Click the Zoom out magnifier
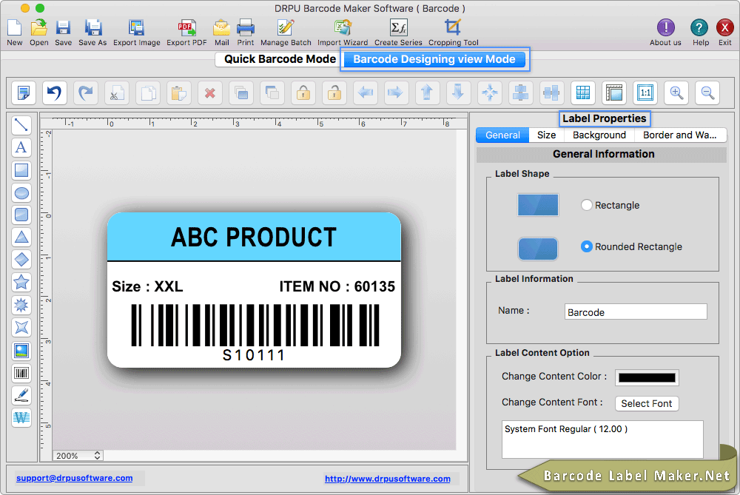This screenshot has height=495, width=740. click(x=707, y=92)
